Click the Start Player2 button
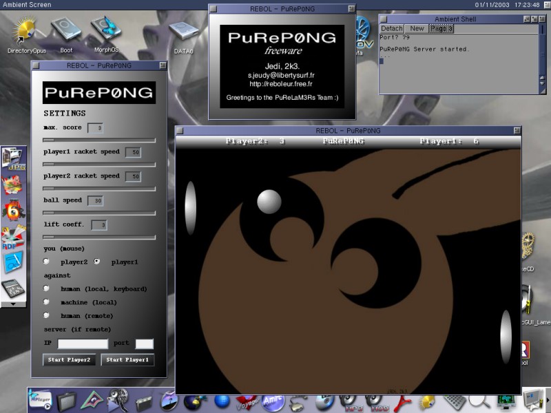Image resolution: width=551 pixels, height=413 pixels. coord(70,359)
